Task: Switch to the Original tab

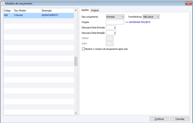Action: click(95, 11)
